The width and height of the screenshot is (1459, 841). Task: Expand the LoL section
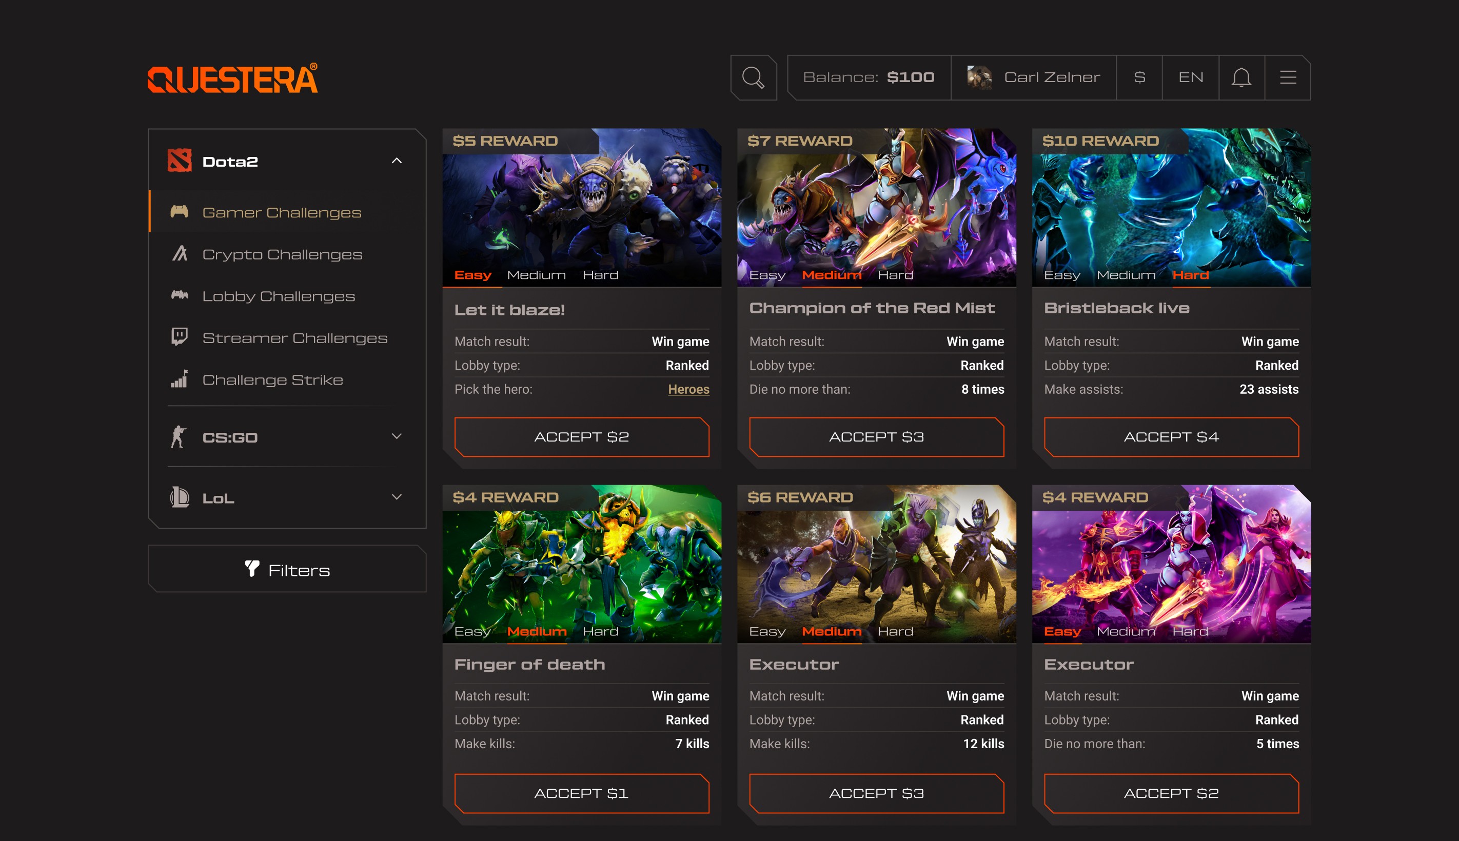coord(397,497)
